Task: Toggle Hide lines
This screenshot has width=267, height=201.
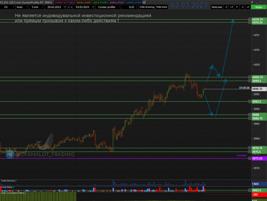Action: click(x=161, y=7)
